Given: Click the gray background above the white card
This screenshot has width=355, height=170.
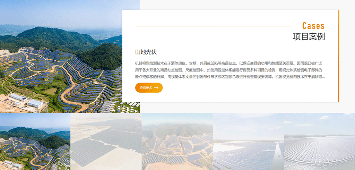Looking at the screenshot, I should (x=243, y=5).
